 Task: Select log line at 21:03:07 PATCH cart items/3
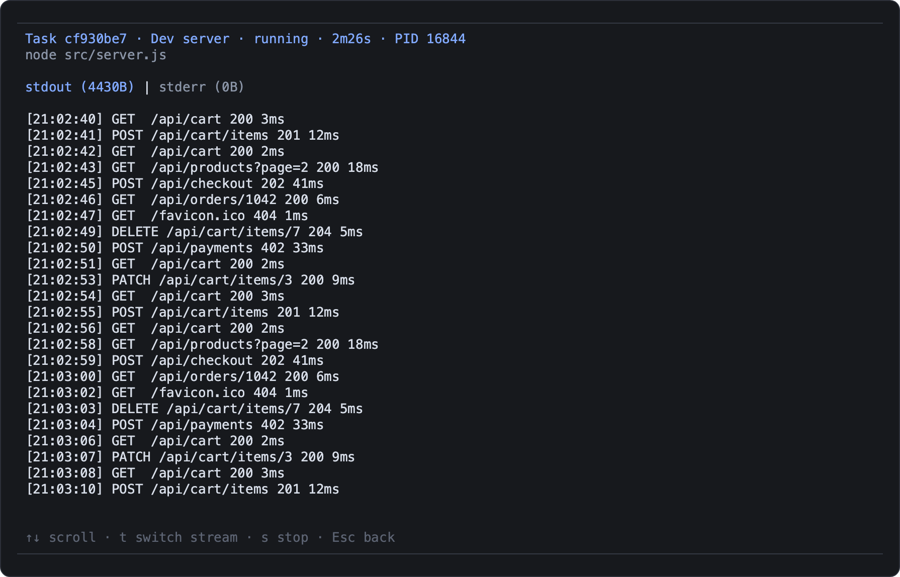click(x=191, y=457)
